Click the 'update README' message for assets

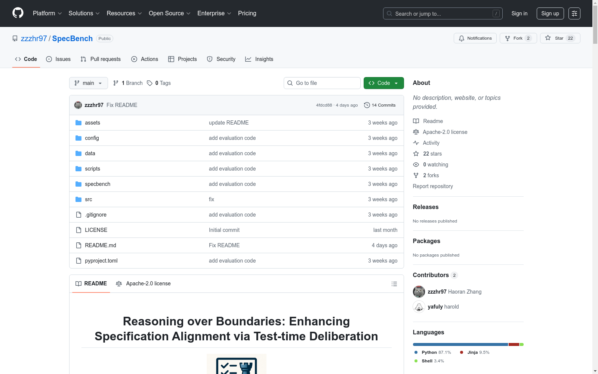(x=229, y=123)
